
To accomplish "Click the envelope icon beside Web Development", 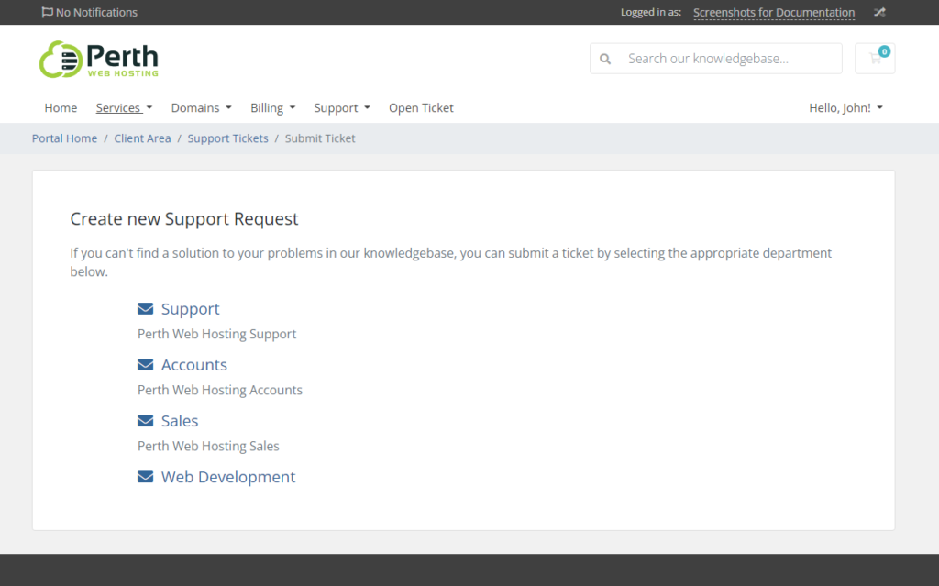I will 146,476.
